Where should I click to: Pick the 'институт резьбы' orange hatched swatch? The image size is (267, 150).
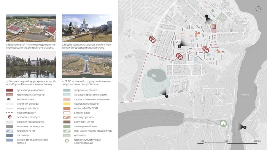coord(67,117)
